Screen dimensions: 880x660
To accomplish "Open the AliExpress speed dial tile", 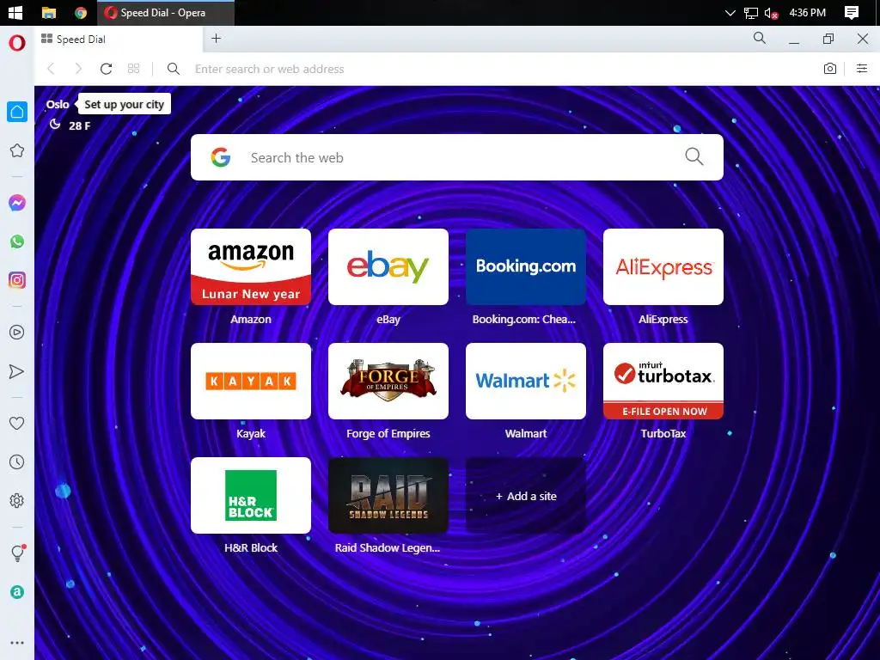I will pos(663,266).
